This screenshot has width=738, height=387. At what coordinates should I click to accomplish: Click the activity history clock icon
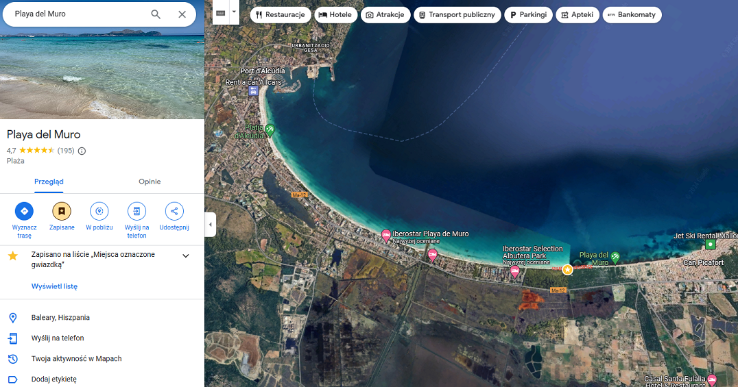[13, 359]
